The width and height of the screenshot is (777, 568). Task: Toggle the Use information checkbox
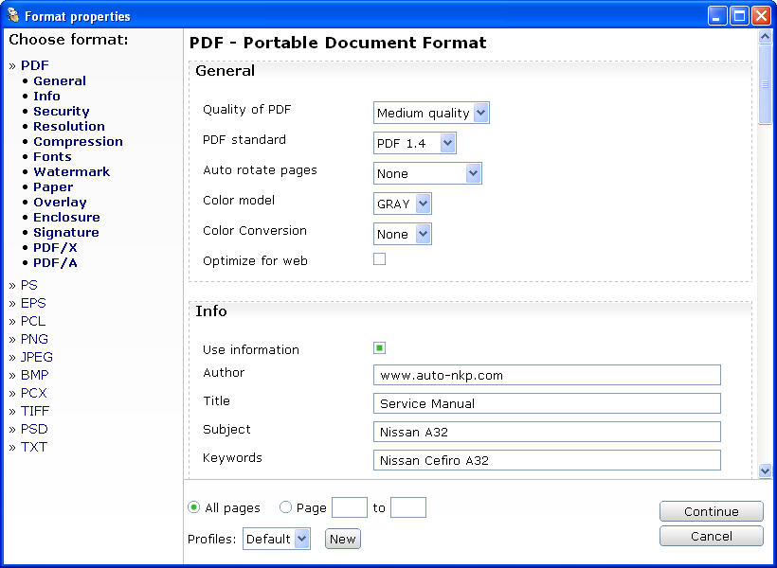click(x=379, y=348)
